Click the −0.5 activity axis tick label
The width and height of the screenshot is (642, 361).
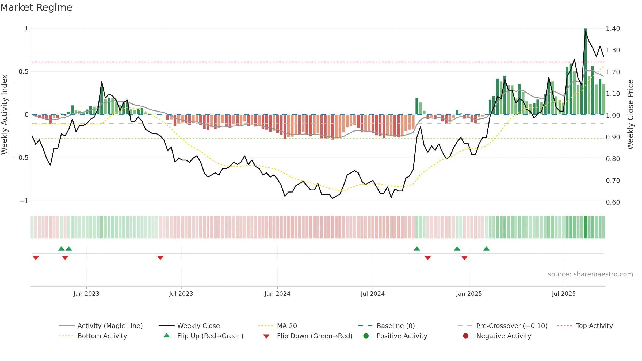coord(21,158)
